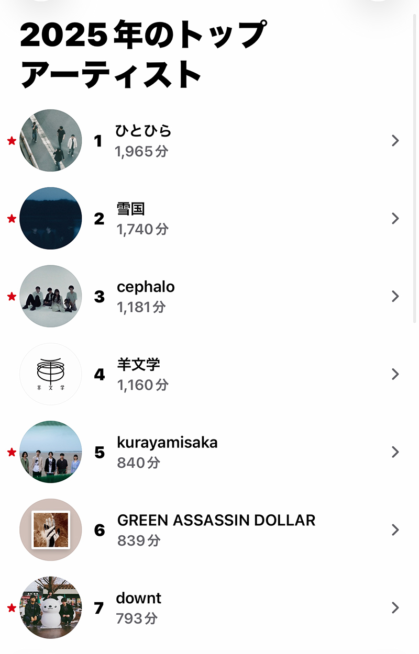Tap the 雪国 1,740分 listening time
419x654 pixels.
tap(142, 229)
